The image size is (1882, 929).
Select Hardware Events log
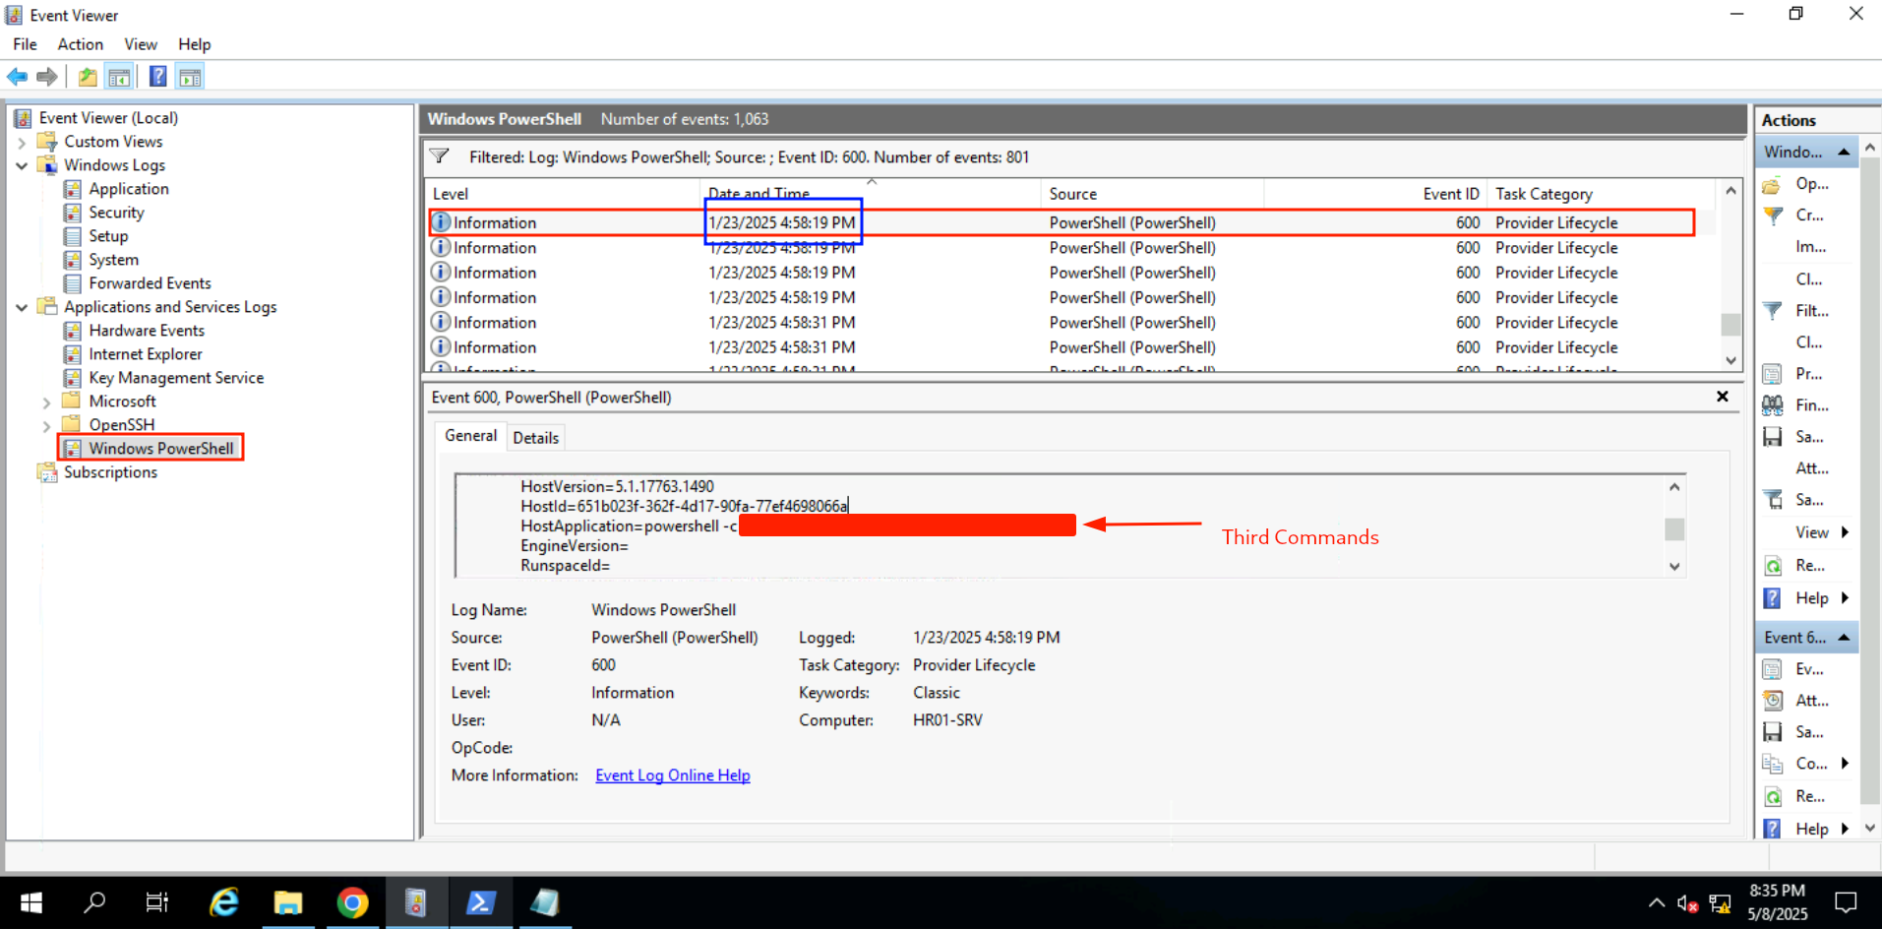147,331
